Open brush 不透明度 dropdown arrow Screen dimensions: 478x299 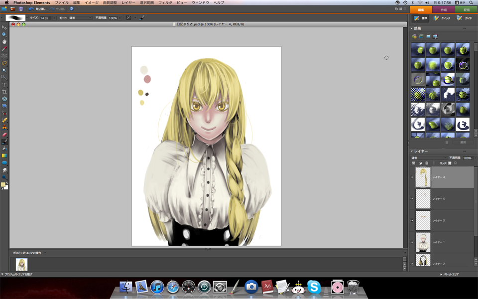(120, 18)
